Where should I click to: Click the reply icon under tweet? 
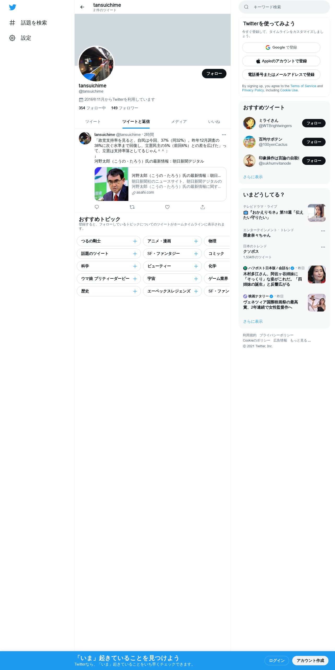pos(97,207)
